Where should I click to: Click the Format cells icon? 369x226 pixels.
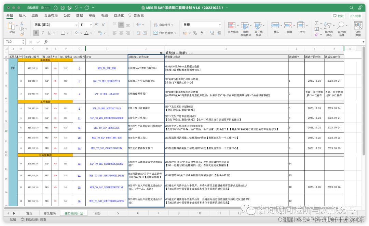coord(301,25)
